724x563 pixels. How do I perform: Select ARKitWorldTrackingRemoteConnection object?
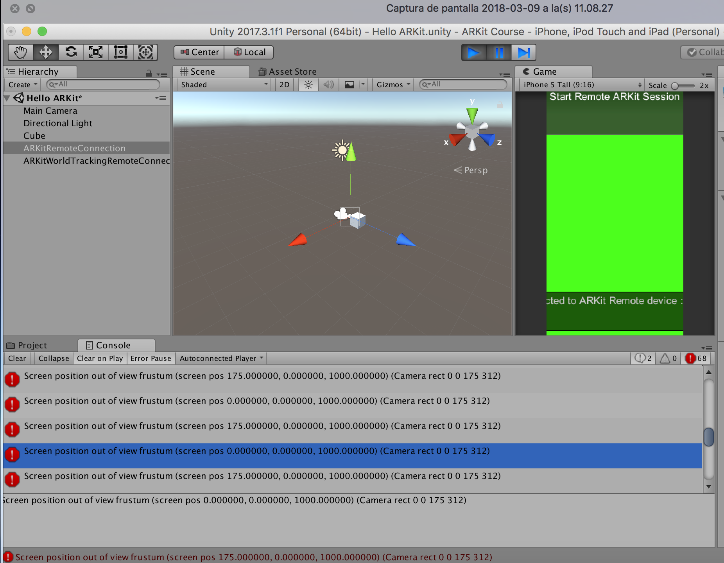click(x=86, y=161)
